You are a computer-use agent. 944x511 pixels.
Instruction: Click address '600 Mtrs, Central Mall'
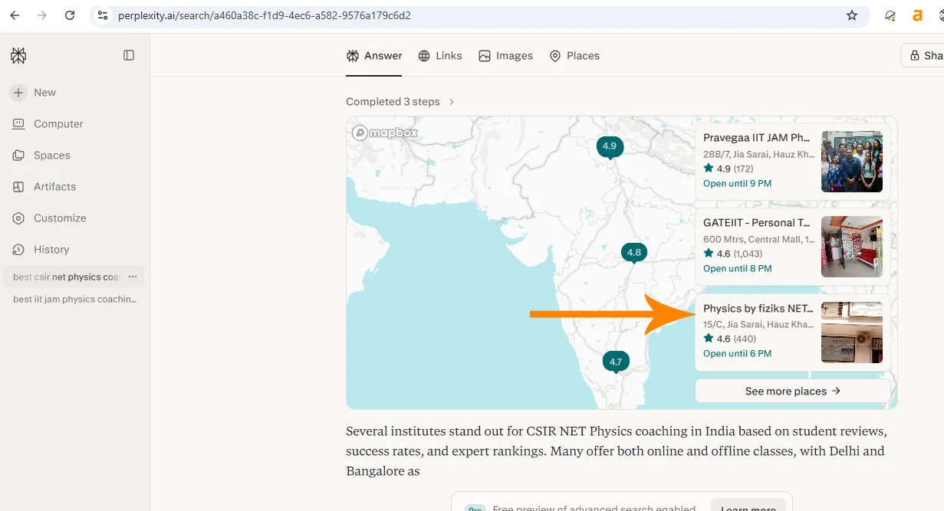(x=758, y=239)
